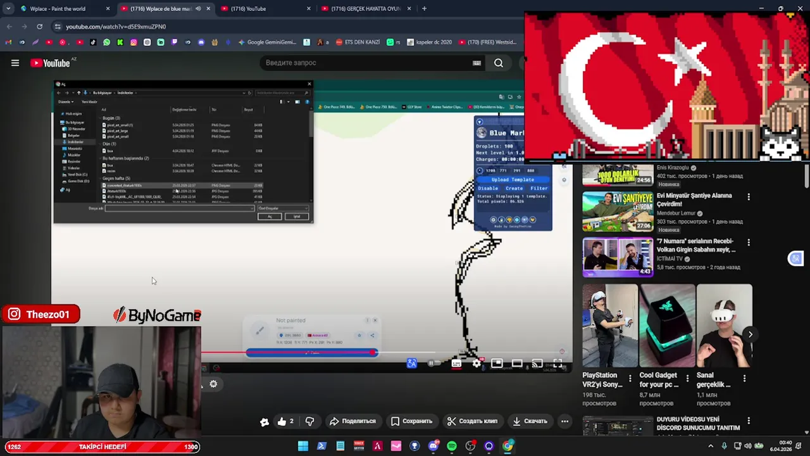Screen dimensions: 810x456
Task: Click the YouTube logo to go home
Action: coord(50,63)
